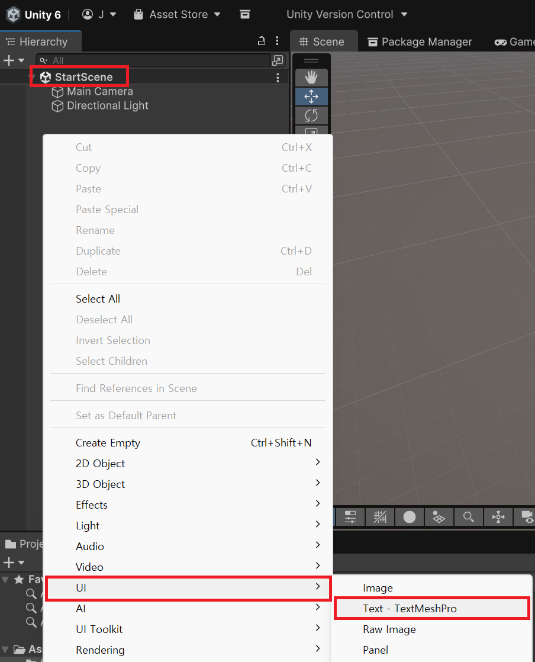Expand the 2D Object submenu
The height and width of the screenshot is (662, 535).
(188, 464)
